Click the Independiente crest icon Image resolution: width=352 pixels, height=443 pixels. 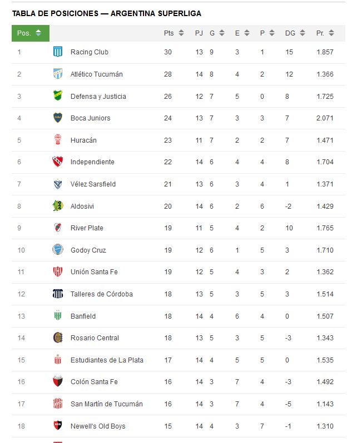58,162
